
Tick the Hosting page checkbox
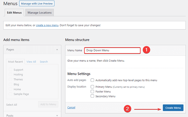pos(10,75)
